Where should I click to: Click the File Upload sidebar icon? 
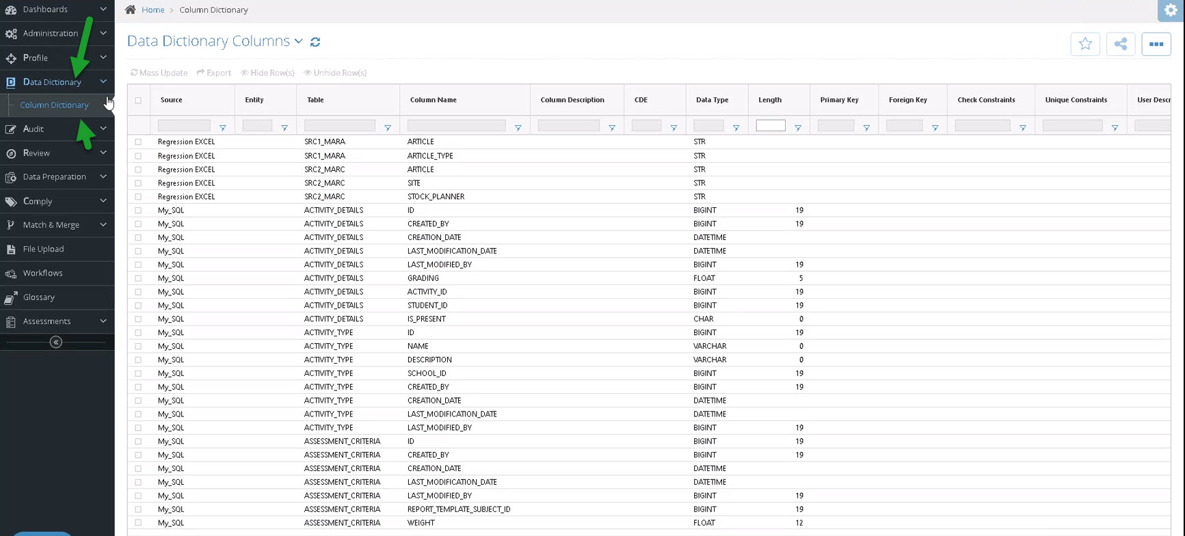11,250
